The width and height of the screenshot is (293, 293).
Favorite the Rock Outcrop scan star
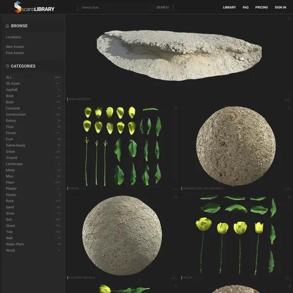(x=289, y=18)
